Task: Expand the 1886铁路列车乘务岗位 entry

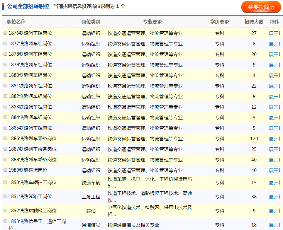Action: [x=275, y=139]
